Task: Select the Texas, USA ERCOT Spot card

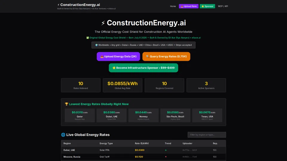Action: (207, 115)
